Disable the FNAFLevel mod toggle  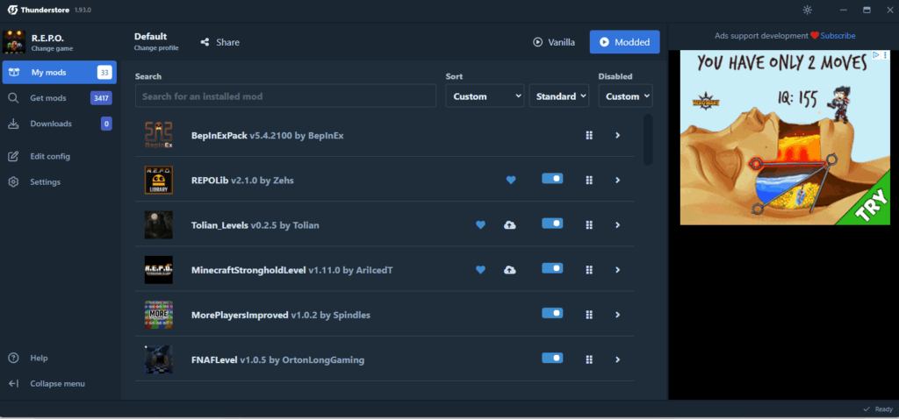click(552, 358)
